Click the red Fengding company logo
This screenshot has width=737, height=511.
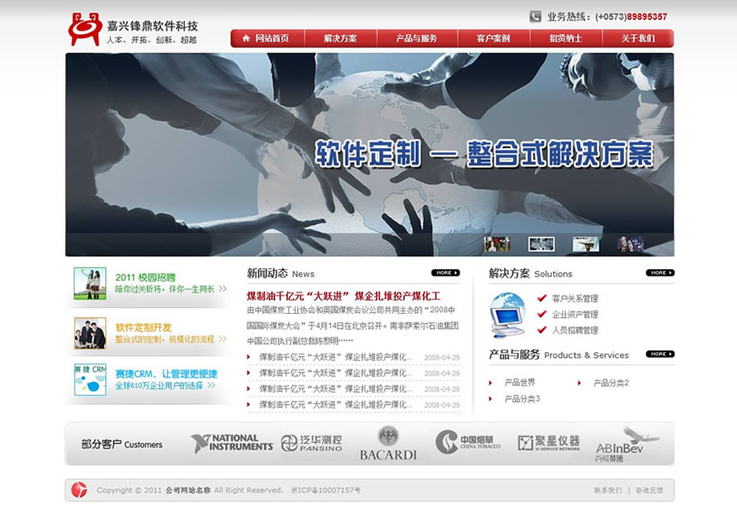coord(85,30)
